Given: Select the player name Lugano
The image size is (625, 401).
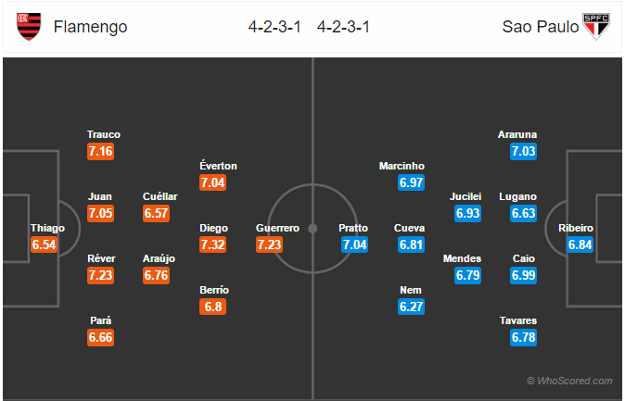Looking at the screenshot, I should pyautogui.click(x=517, y=196).
